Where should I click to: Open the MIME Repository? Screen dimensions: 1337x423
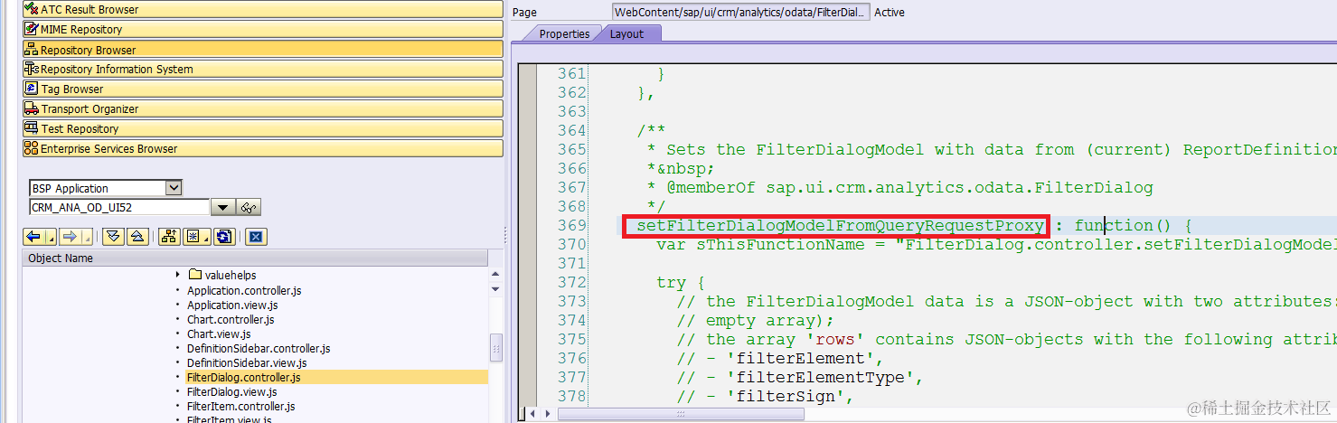[x=262, y=30]
